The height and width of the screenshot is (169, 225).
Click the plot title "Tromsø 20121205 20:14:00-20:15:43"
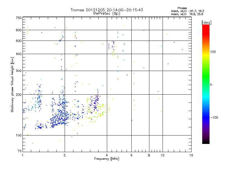click(x=107, y=10)
